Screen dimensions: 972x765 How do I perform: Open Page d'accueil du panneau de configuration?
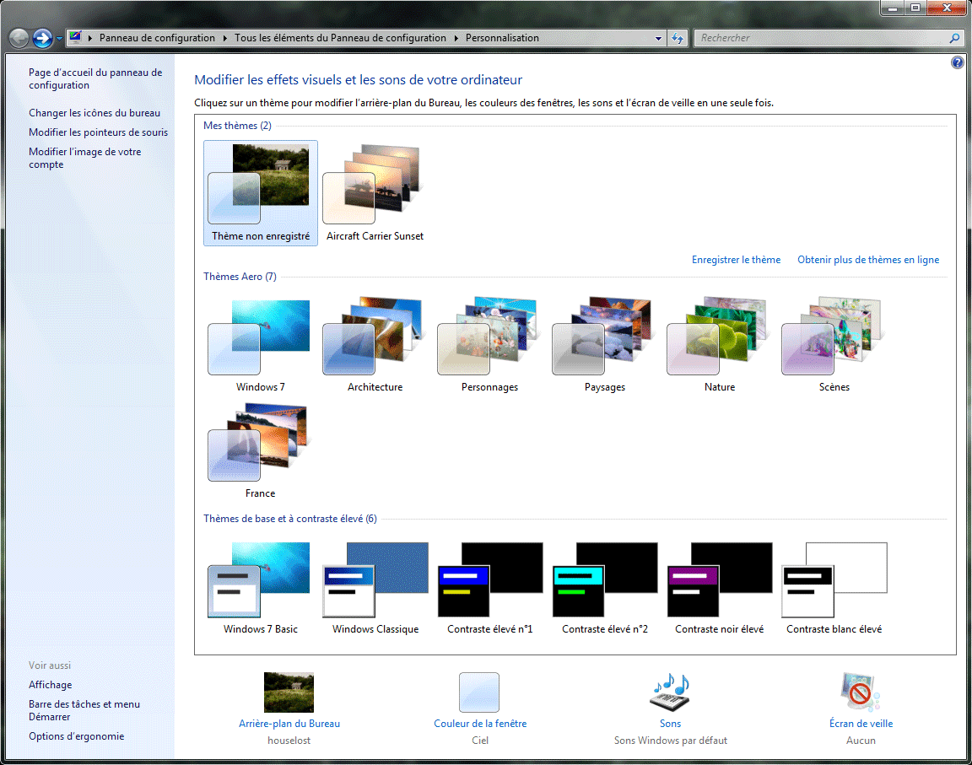(x=95, y=78)
